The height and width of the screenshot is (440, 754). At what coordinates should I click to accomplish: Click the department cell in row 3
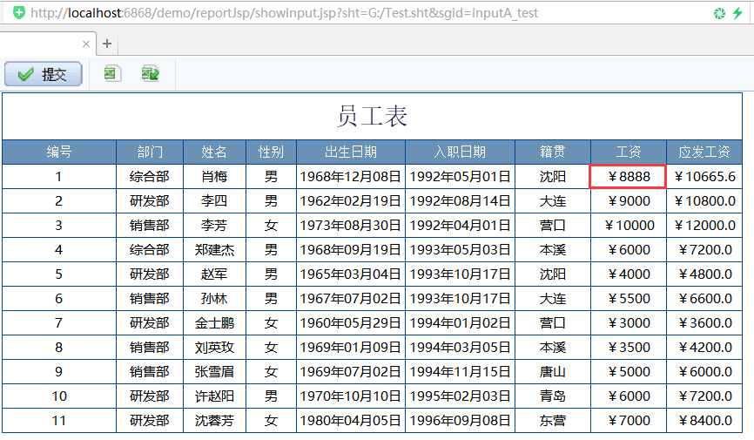[150, 226]
